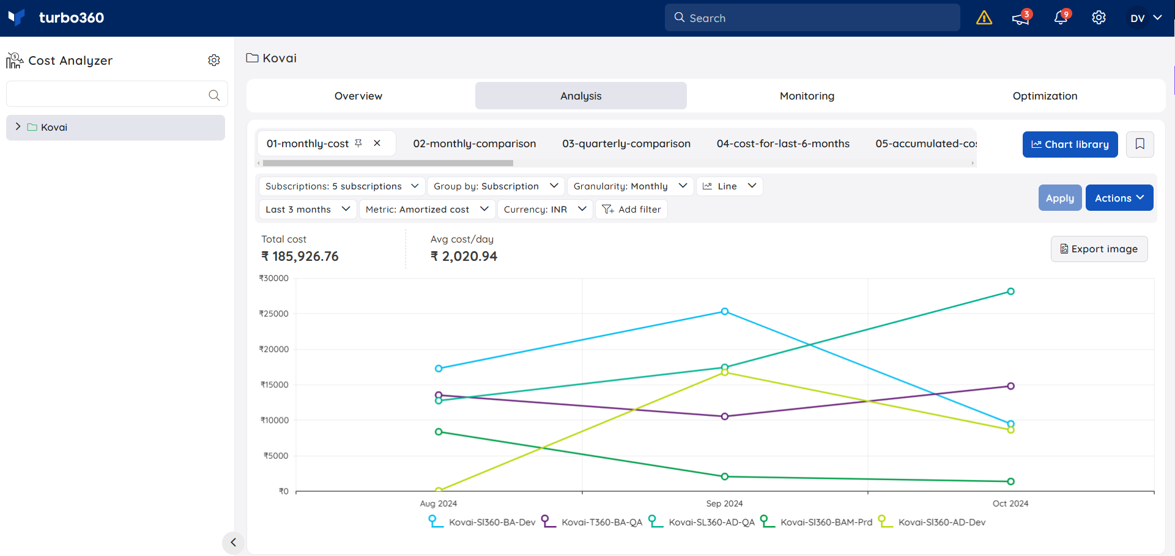Select the Kovai folder in tree
Image resolution: width=1175 pixels, height=556 pixels.
[116, 127]
